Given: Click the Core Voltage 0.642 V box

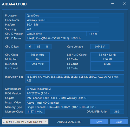Looking at the screenshot, I should 100,46.
